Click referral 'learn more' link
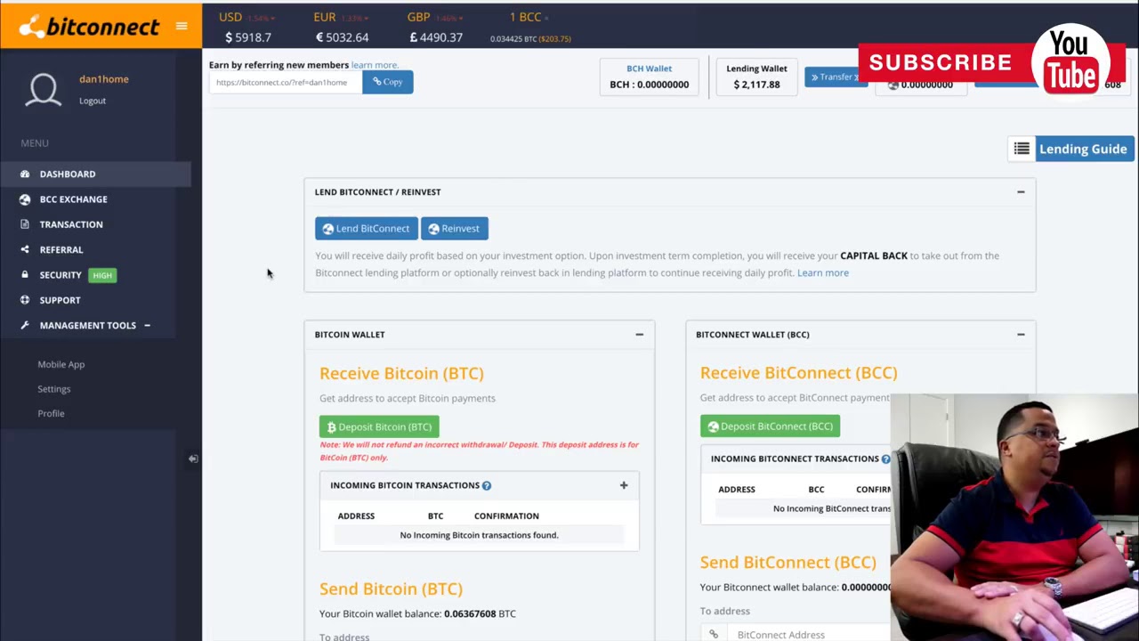 [375, 65]
